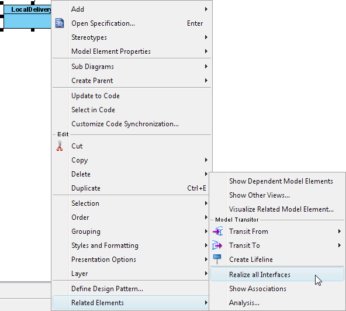Image resolution: width=346 pixels, height=311 pixels.
Task: Open the Selection submenu
Action: [131, 203]
